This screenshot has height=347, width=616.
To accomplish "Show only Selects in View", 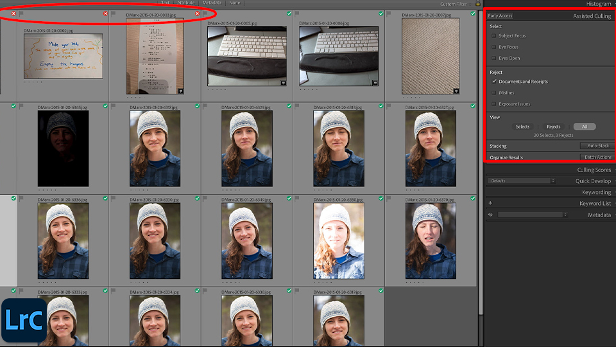I will [522, 127].
